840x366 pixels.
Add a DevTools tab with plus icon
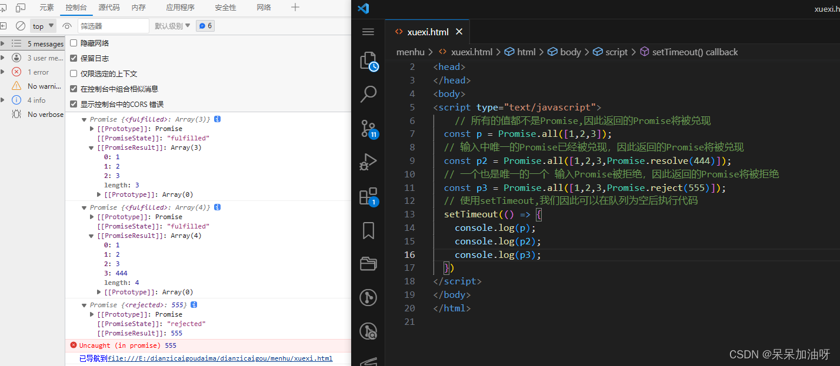(295, 8)
